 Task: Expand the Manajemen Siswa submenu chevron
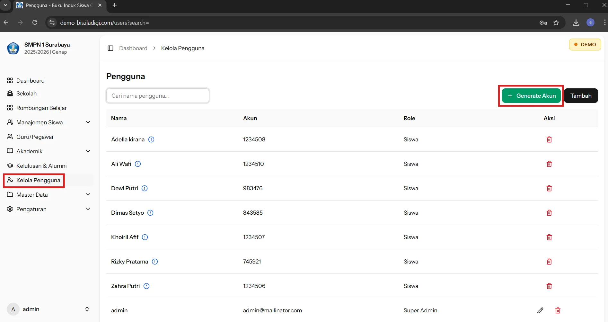(x=88, y=122)
